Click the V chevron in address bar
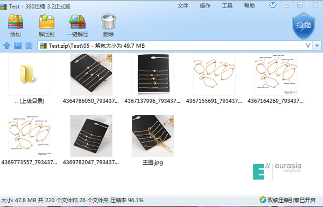Screen dimensions: 323x207 click(308, 46)
